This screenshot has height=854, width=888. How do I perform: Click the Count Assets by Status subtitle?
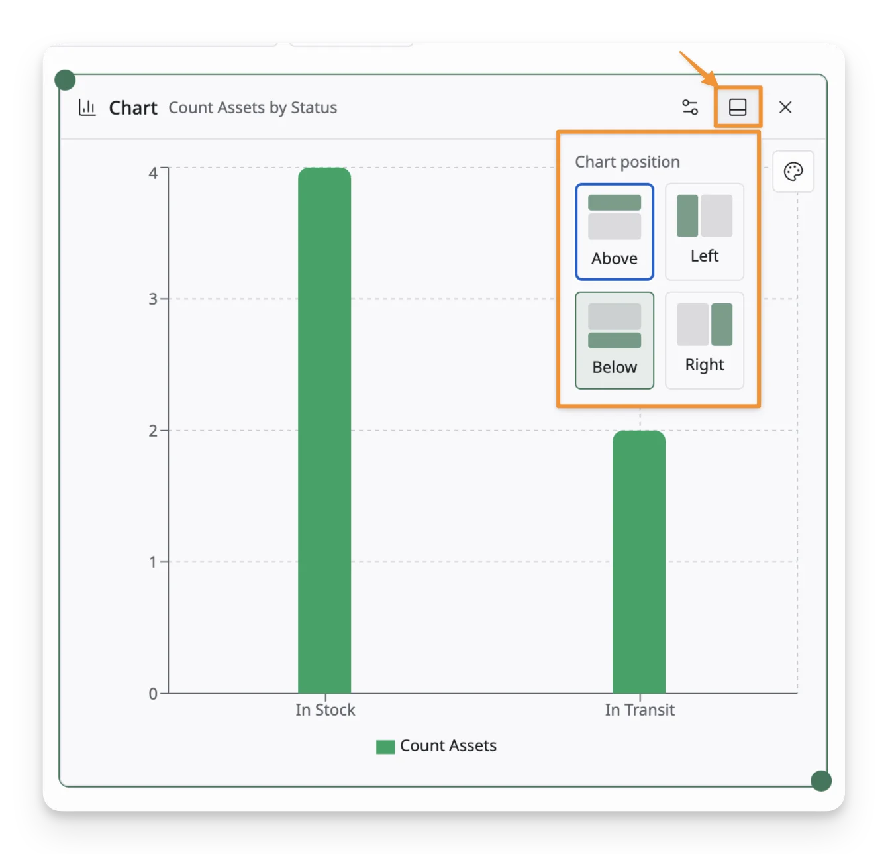253,108
